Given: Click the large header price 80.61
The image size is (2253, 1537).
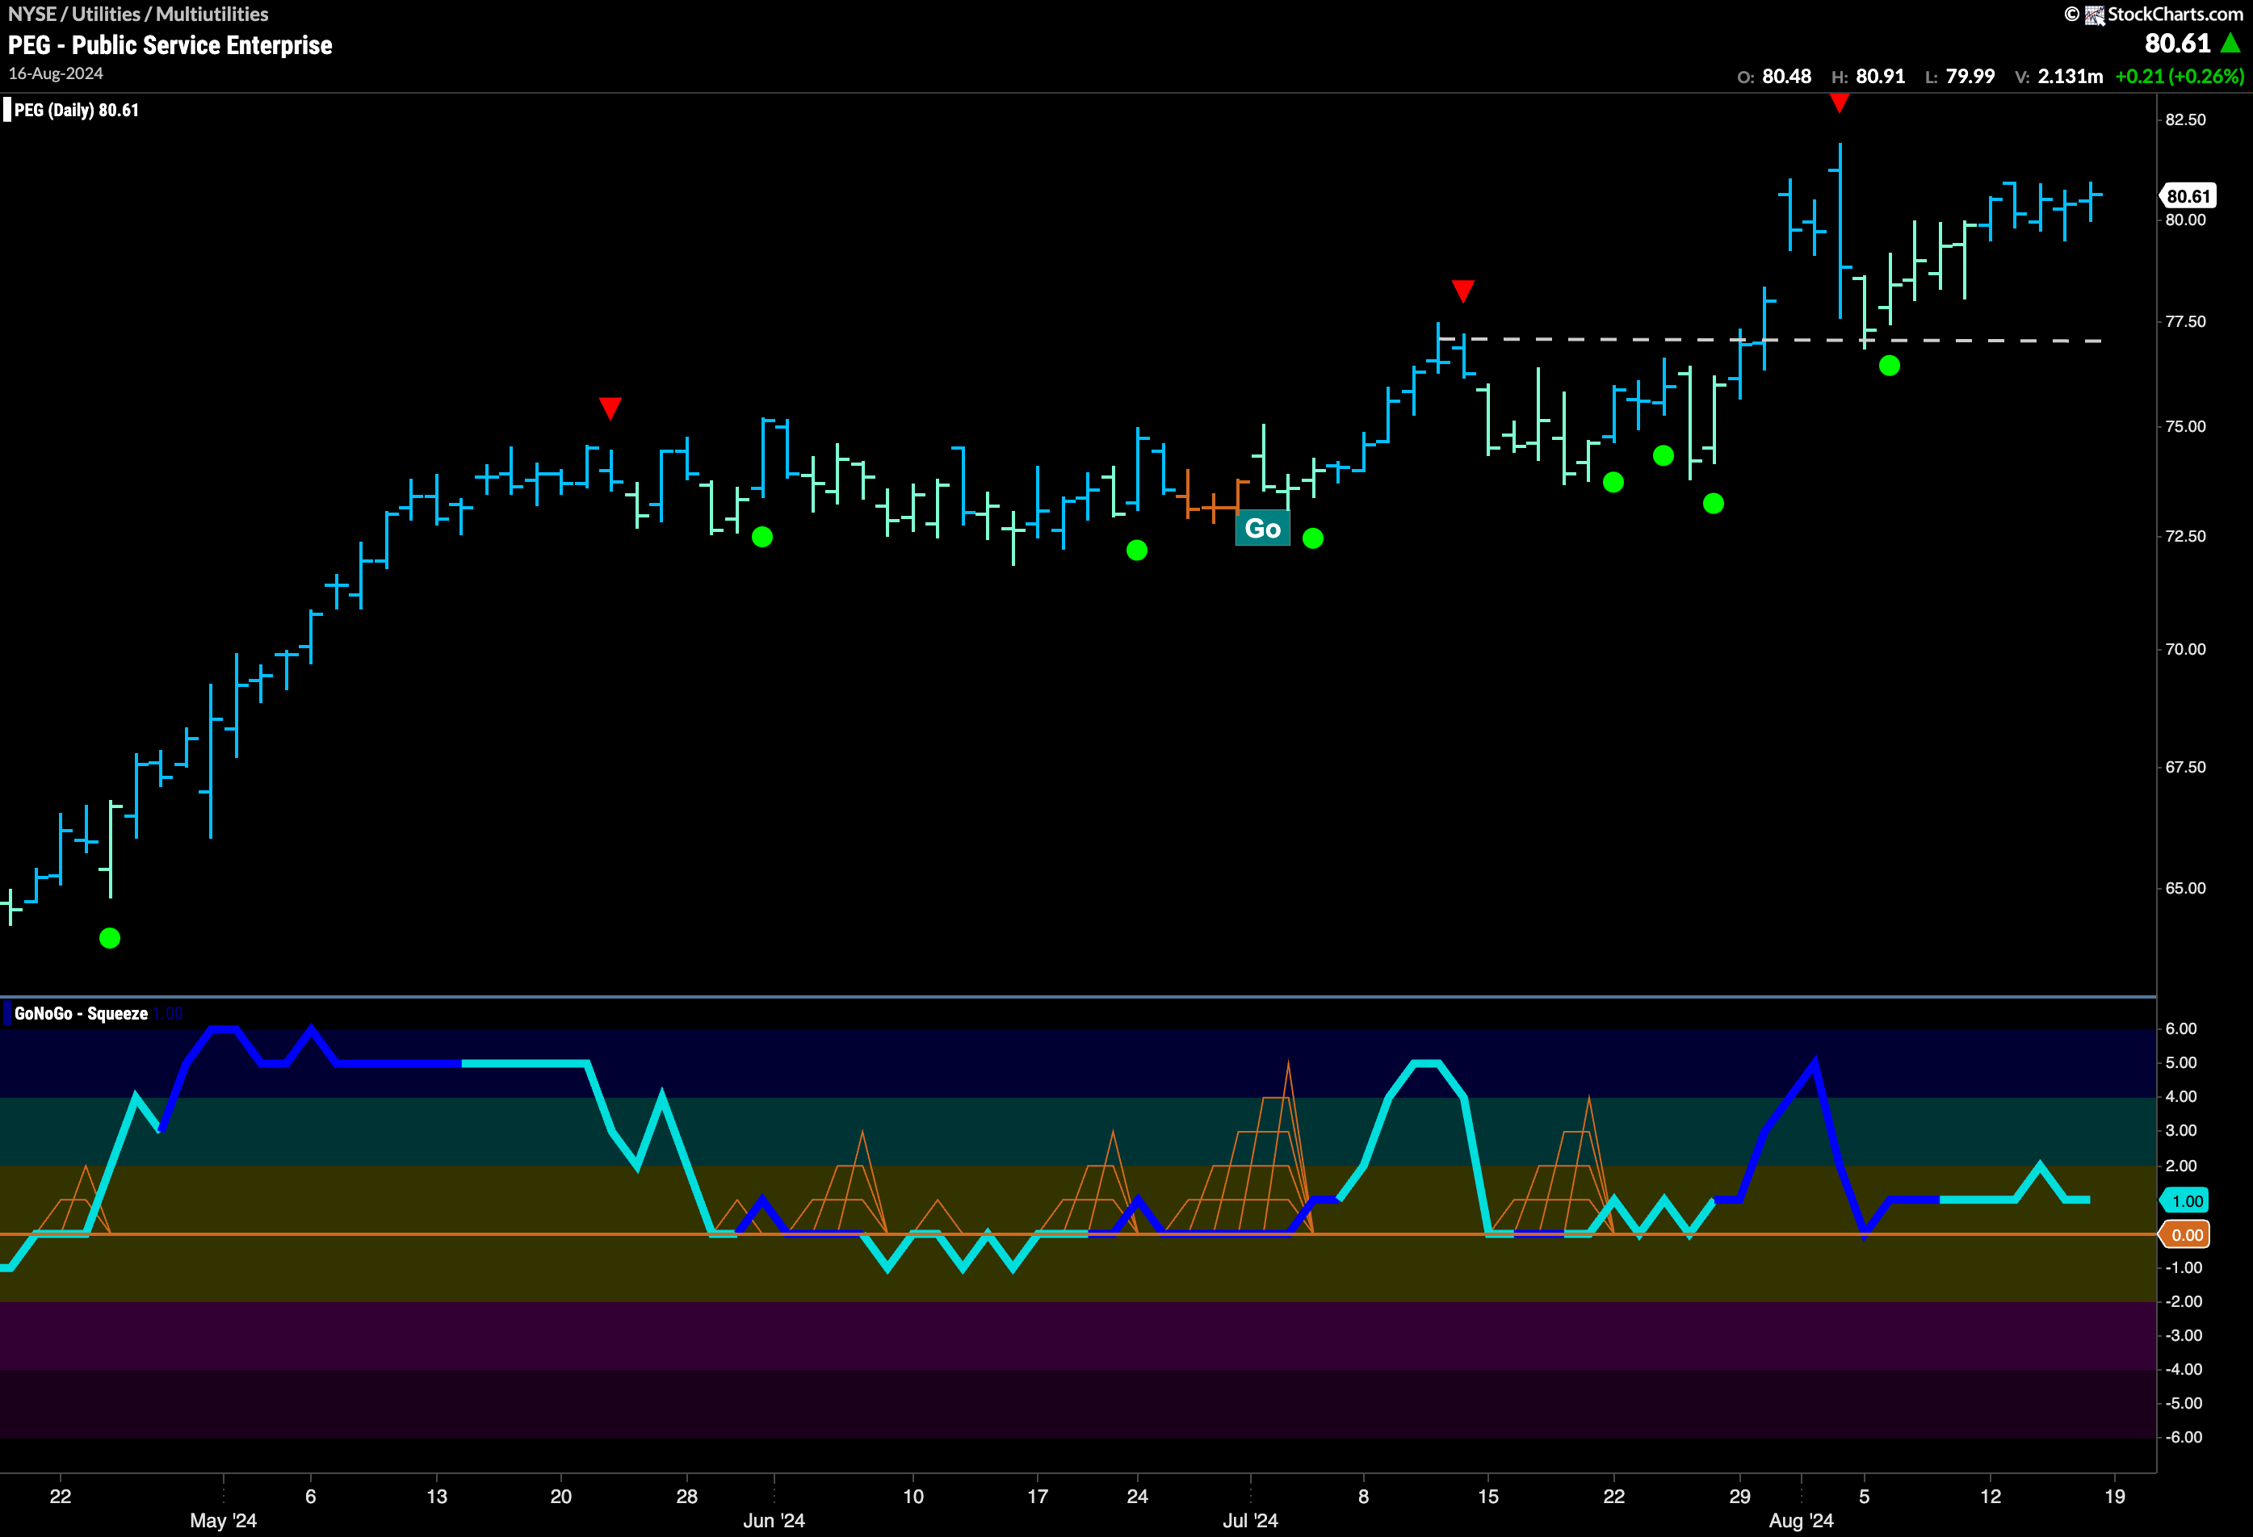Looking at the screenshot, I should (x=2177, y=43).
